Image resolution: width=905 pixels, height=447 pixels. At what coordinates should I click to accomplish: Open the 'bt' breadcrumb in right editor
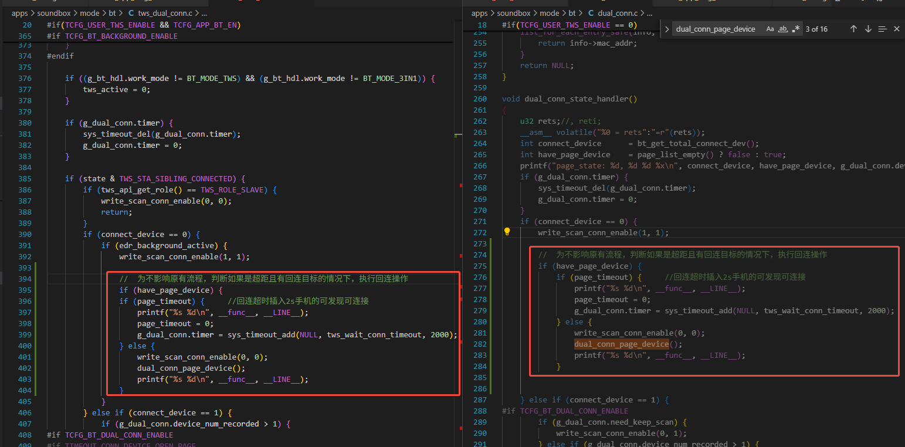click(572, 13)
